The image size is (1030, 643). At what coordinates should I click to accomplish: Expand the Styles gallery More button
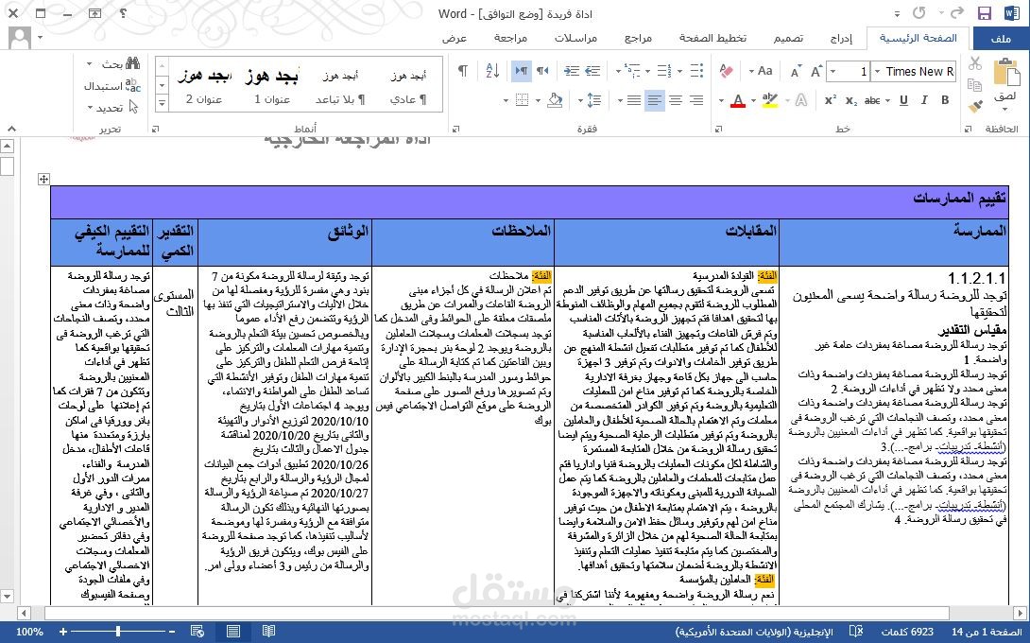[x=162, y=102]
